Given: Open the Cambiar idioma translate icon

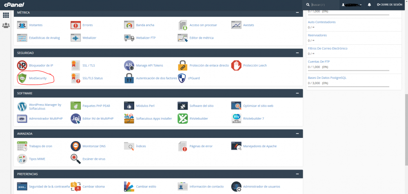Looking at the screenshot, I should 76,186.
